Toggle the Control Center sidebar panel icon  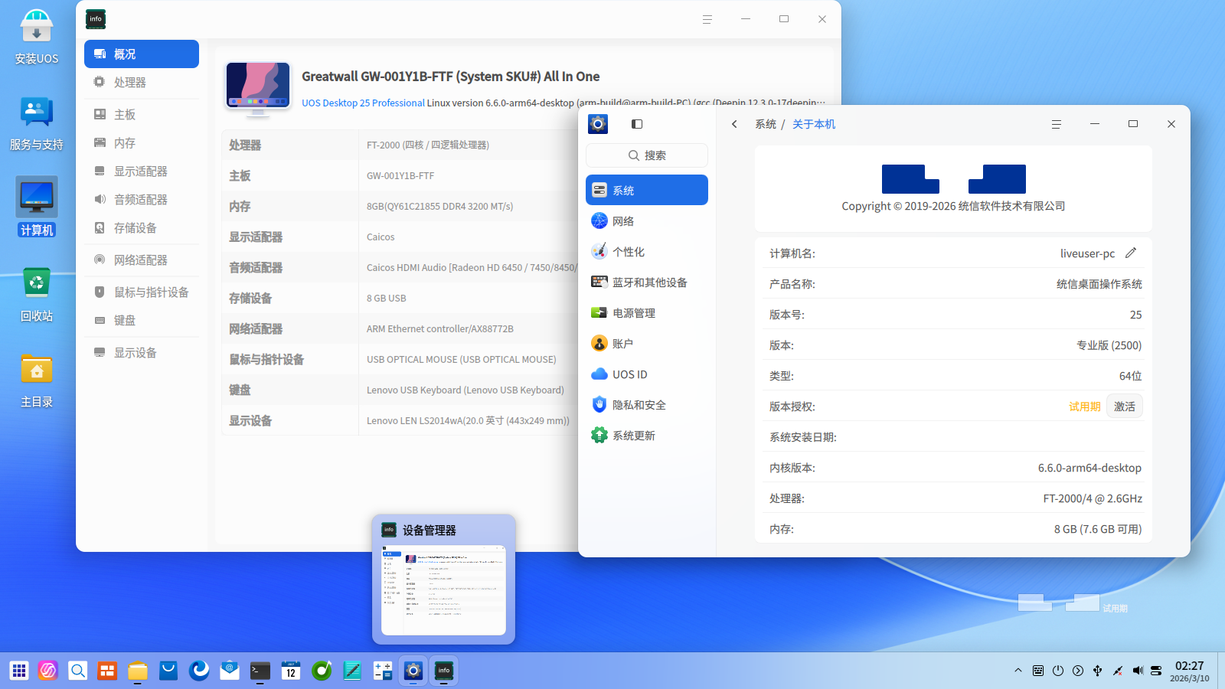[x=637, y=124]
